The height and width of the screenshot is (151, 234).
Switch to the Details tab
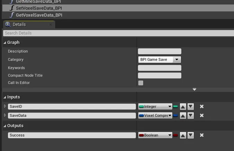point(19,25)
